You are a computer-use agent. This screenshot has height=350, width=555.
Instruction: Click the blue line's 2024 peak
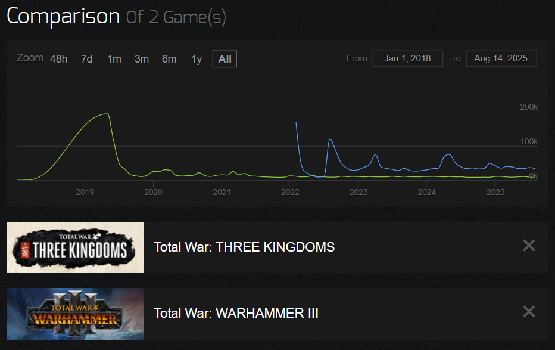pyautogui.click(x=448, y=155)
